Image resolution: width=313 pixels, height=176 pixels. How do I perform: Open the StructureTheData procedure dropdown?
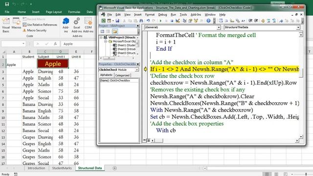coord(298,27)
